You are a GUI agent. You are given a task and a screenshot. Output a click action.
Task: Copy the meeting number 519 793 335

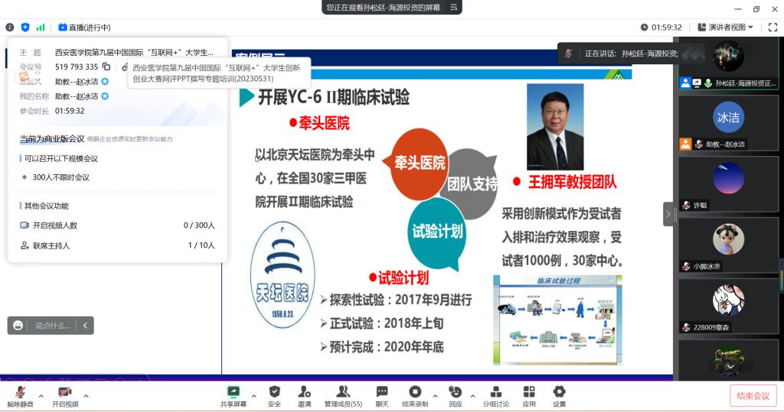[106, 67]
